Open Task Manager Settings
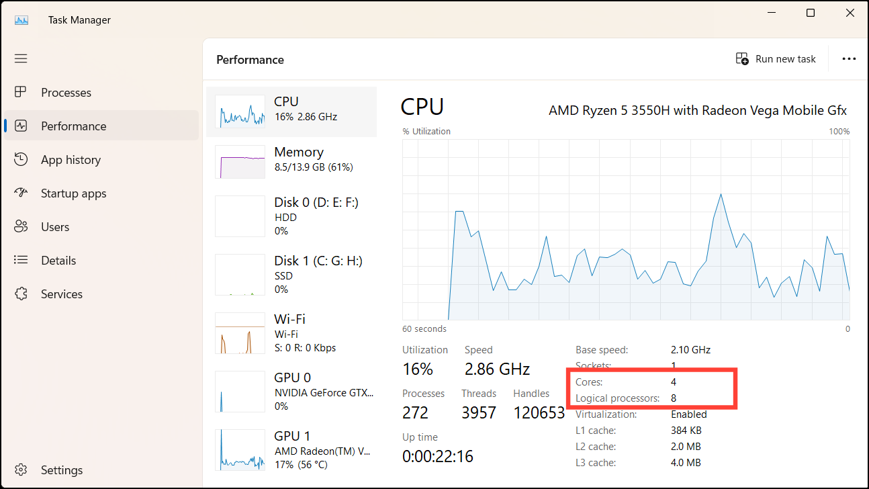Screen dimensions: 869x489 (x=21, y=470)
